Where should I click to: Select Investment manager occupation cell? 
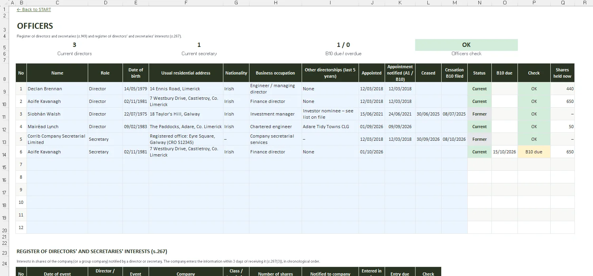pos(275,114)
